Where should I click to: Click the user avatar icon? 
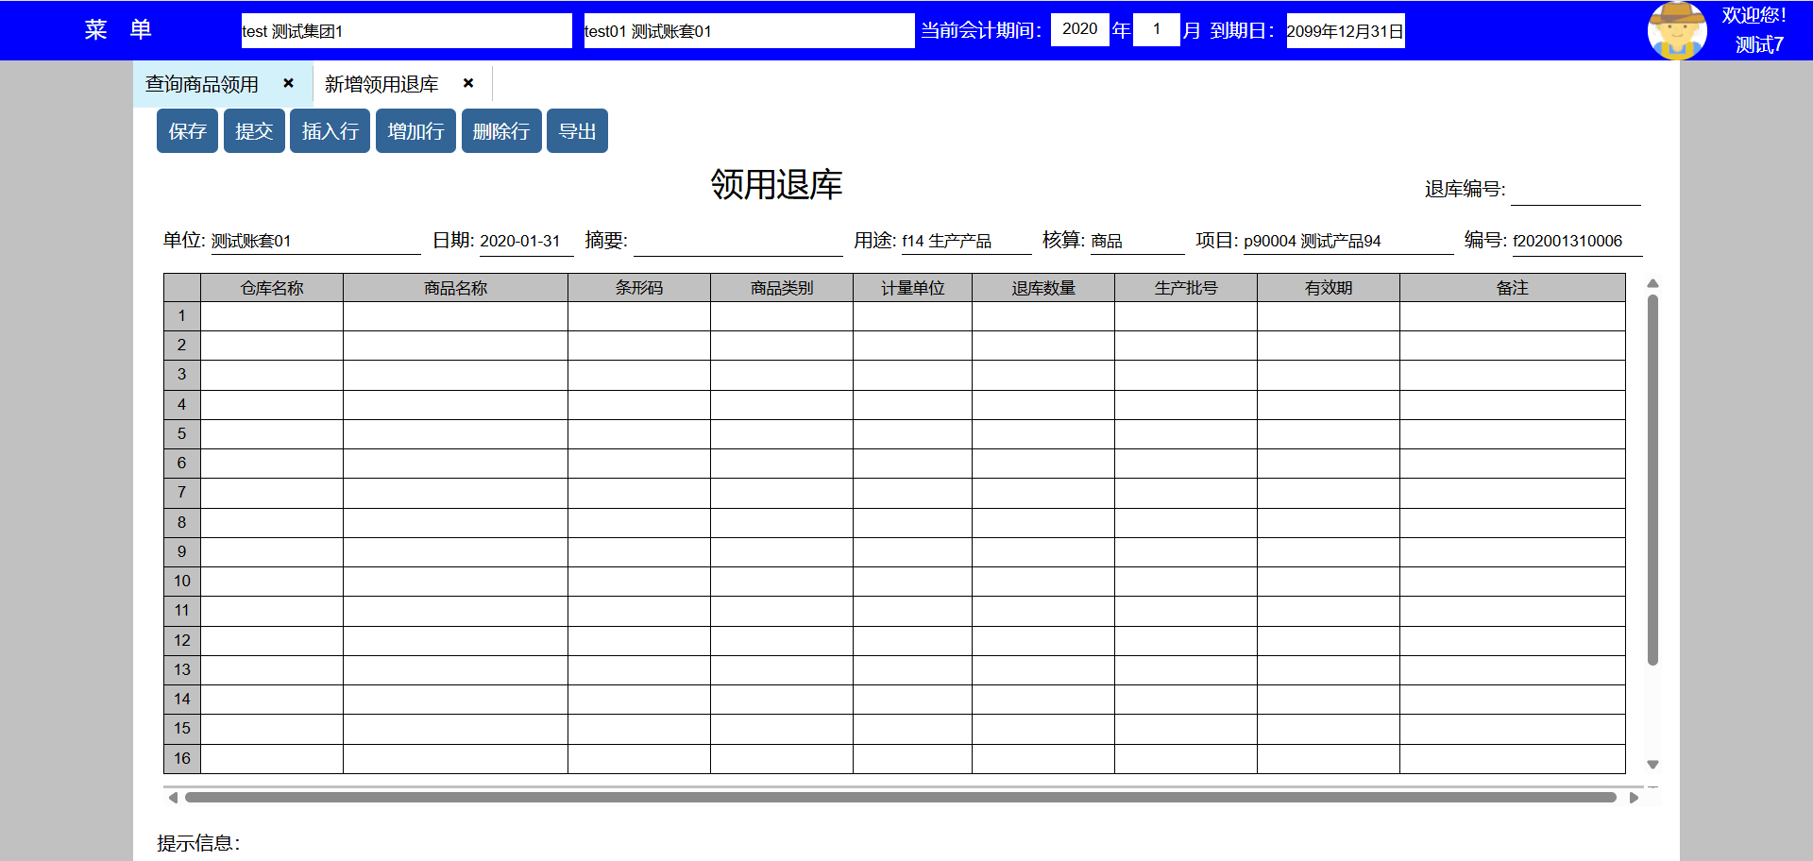[x=1676, y=30]
